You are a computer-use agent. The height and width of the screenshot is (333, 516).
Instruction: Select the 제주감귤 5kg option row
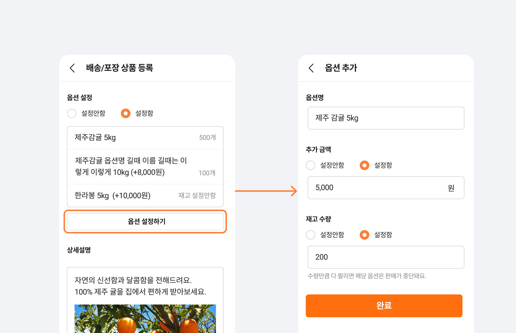pos(145,138)
